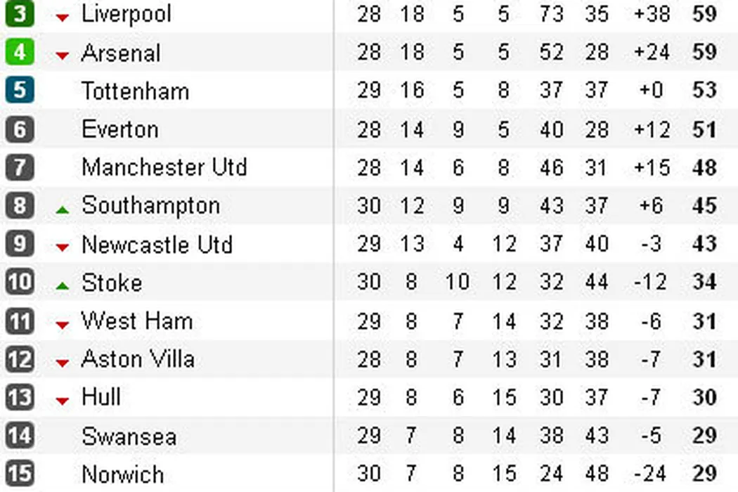This screenshot has height=492, width=738.
Task: Click the grey position 6 badge
Action: (x=19, y=129)
